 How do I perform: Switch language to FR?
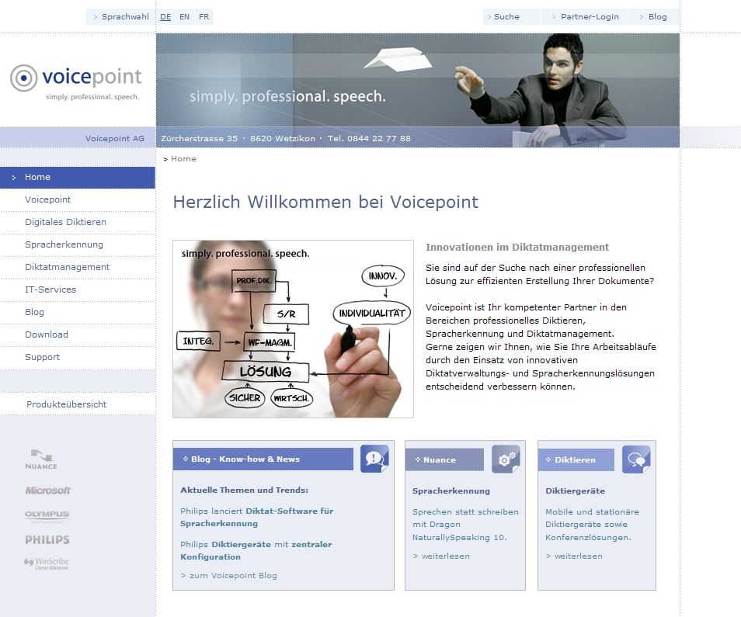click(x=204, y=17)
